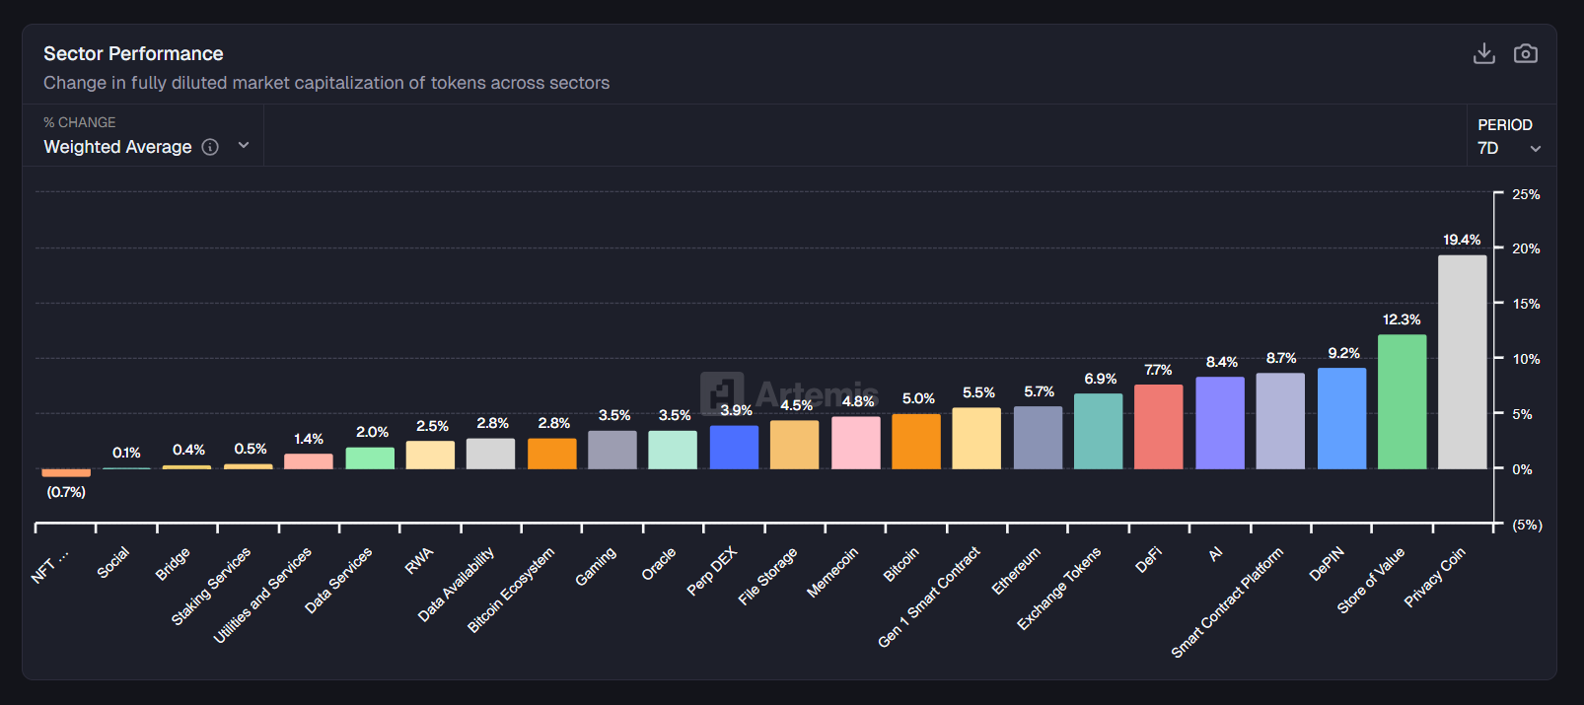The width and height of the screenshot is (1584, 705).
Task: Click the Privacy Coin 19.4% bar
Action: (x=1462, y=362)
